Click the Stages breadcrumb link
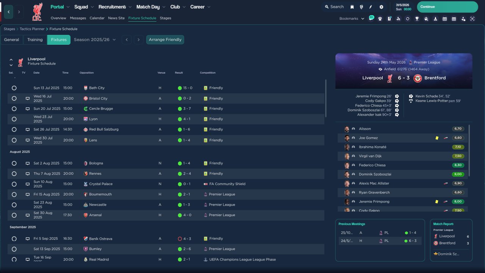Screen dimensions: 485x273 click(x=9, y=29)
